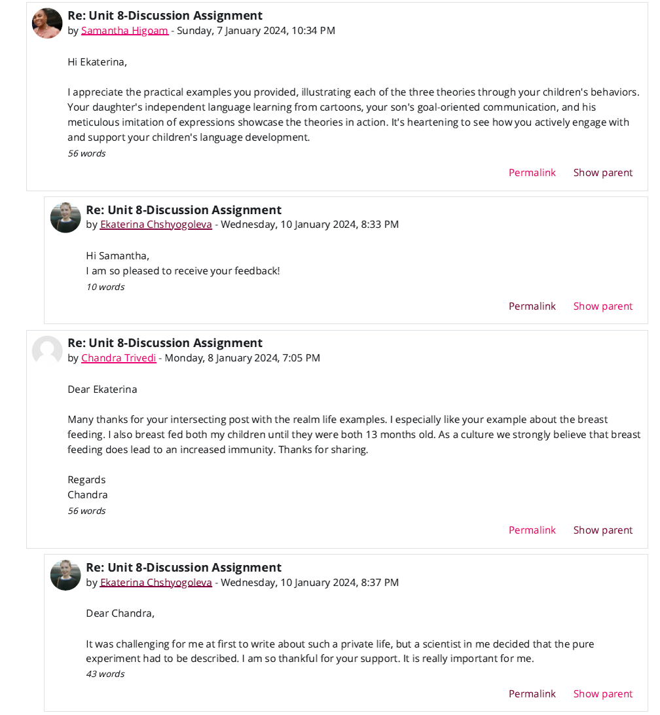Show parent of the 'Hi Samantha' reply

[602, 306]
